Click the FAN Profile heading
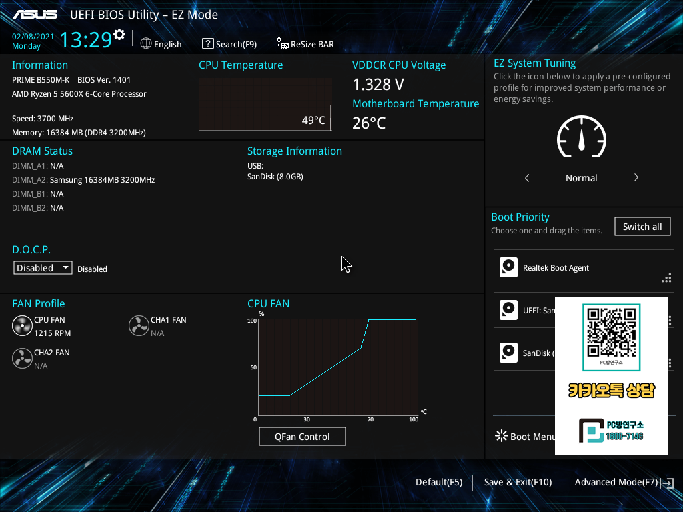 point(38,303)
